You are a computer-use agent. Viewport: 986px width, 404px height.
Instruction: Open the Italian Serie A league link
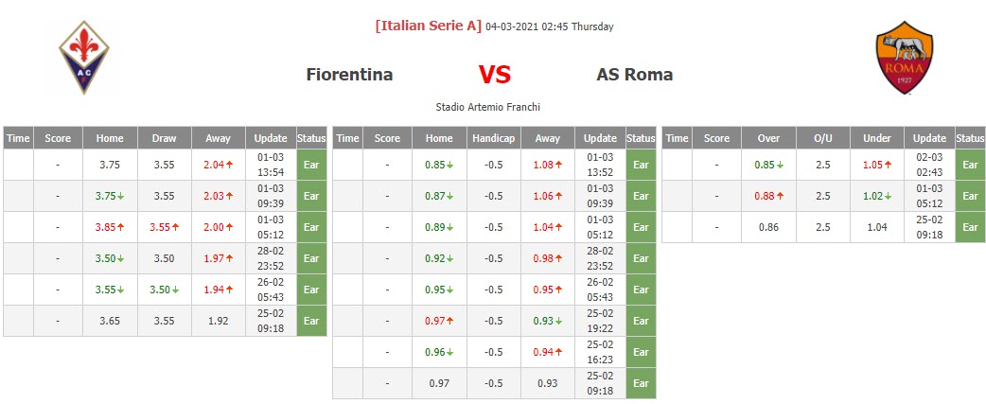pyautogui.click(x=428, y=26)
